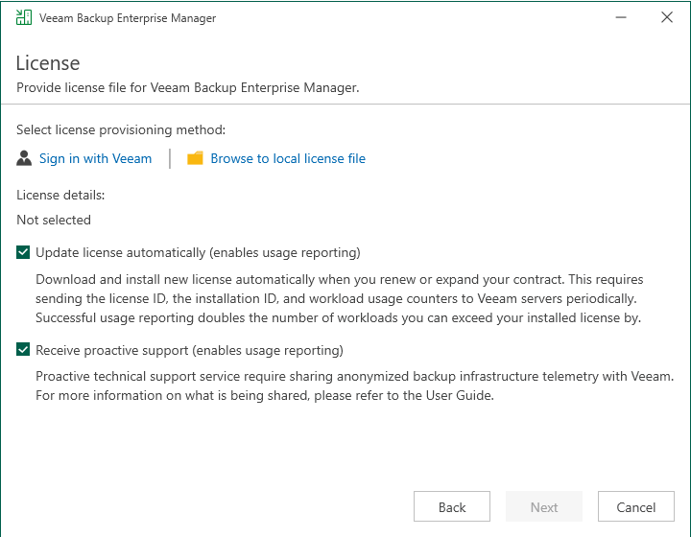Disable the 'Receive proactive support' checkbox
691x537 pixels.
(x=23, y=350)
